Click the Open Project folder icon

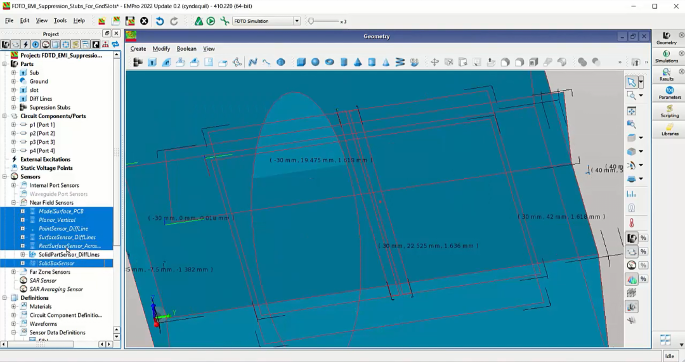pyautogui.click(x=116, y=21)
